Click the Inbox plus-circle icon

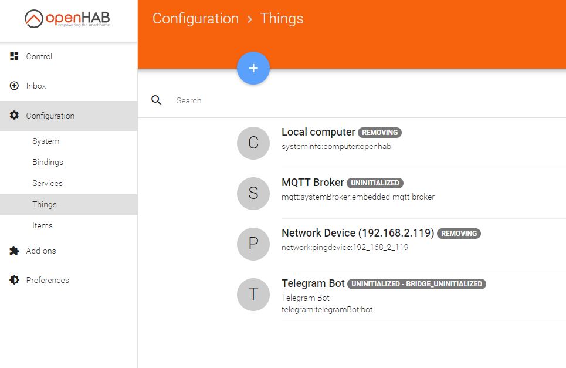[x=14, y=86]
